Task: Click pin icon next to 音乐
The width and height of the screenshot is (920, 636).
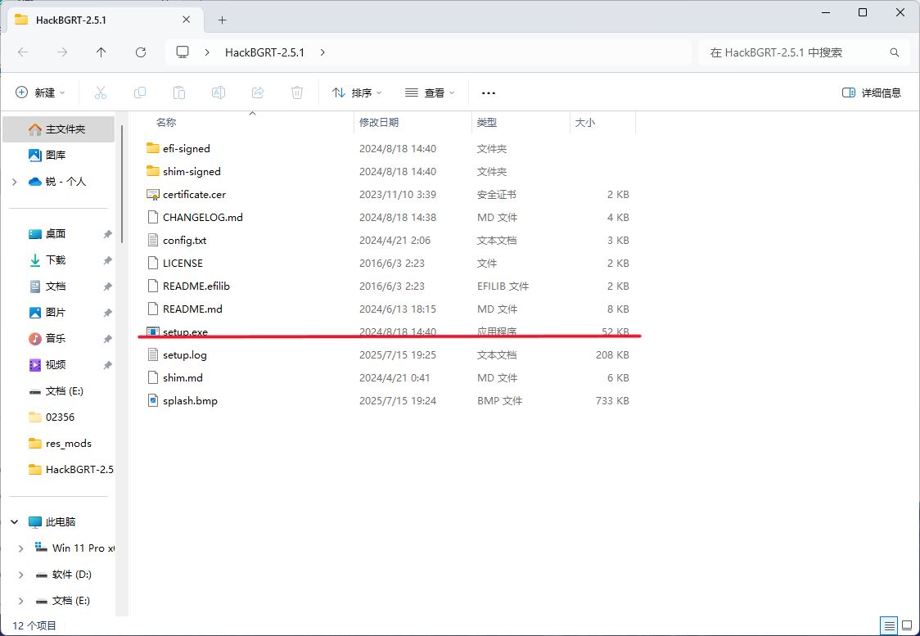Action: point(107,339)
